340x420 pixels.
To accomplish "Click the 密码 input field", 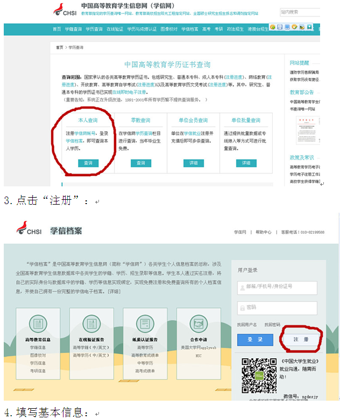I will (277, 308).
